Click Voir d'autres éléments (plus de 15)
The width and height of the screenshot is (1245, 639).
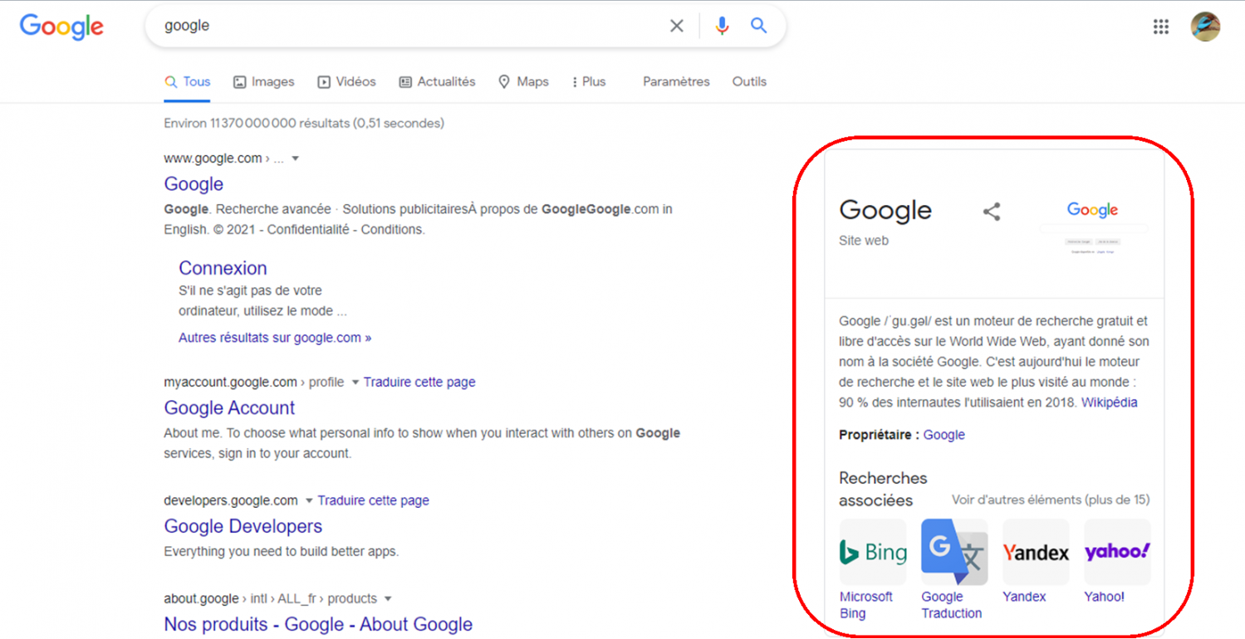(x=1051, y=500)
